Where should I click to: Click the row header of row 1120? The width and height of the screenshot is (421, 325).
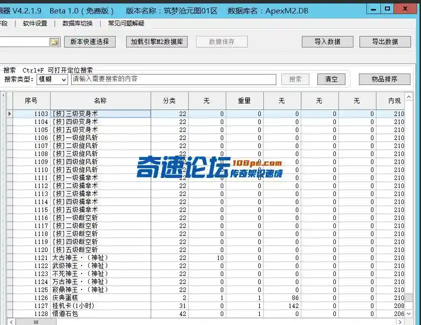tap(10, 250)
